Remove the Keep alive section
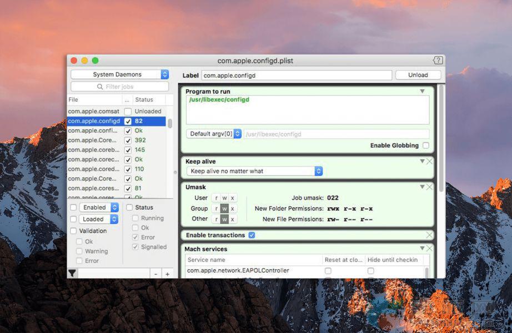Viewport: 512px width, 333px height. point(429,162)
